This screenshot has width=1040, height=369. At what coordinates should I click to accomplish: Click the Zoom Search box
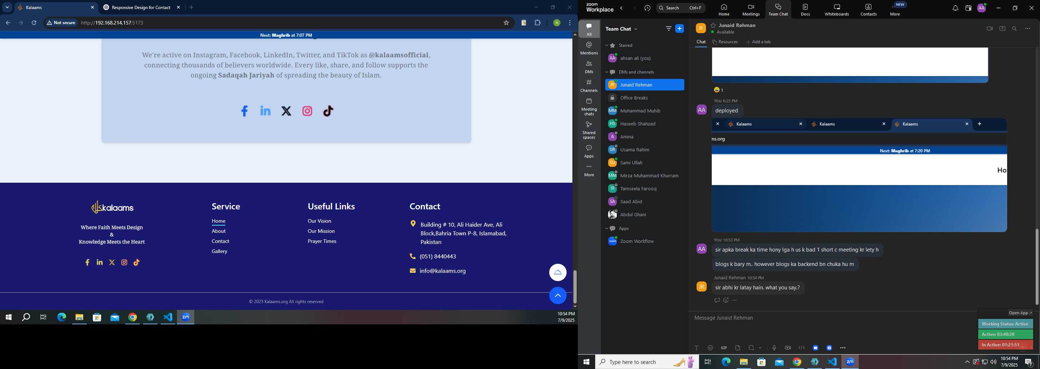(x=681, y=8)
